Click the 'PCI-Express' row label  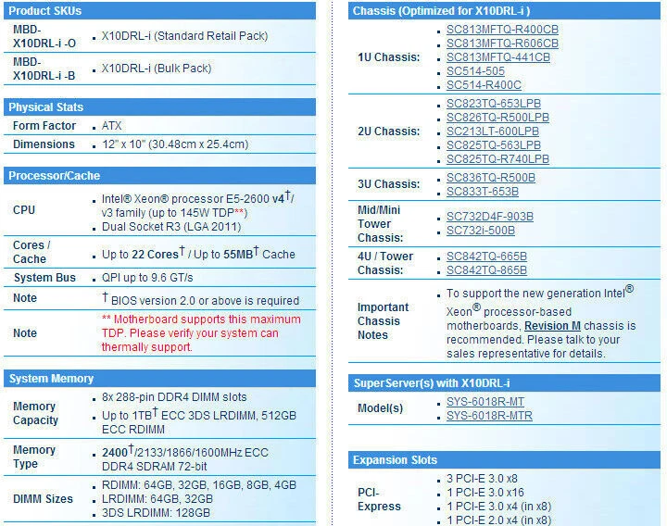[x=379, y=500]
